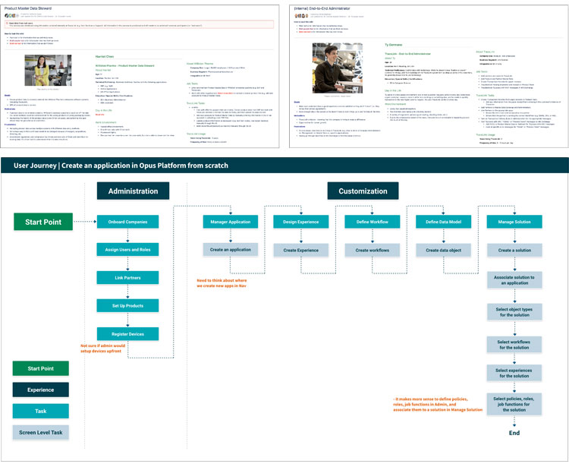Viewport: 569px width, 467px height.
Task: Select the Design Experience task box
Action: point(301,222)
